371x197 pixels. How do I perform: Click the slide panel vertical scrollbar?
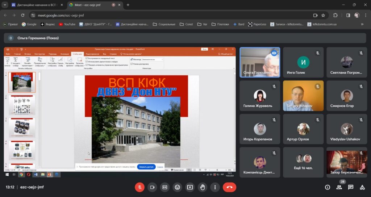tap(39, 118)
